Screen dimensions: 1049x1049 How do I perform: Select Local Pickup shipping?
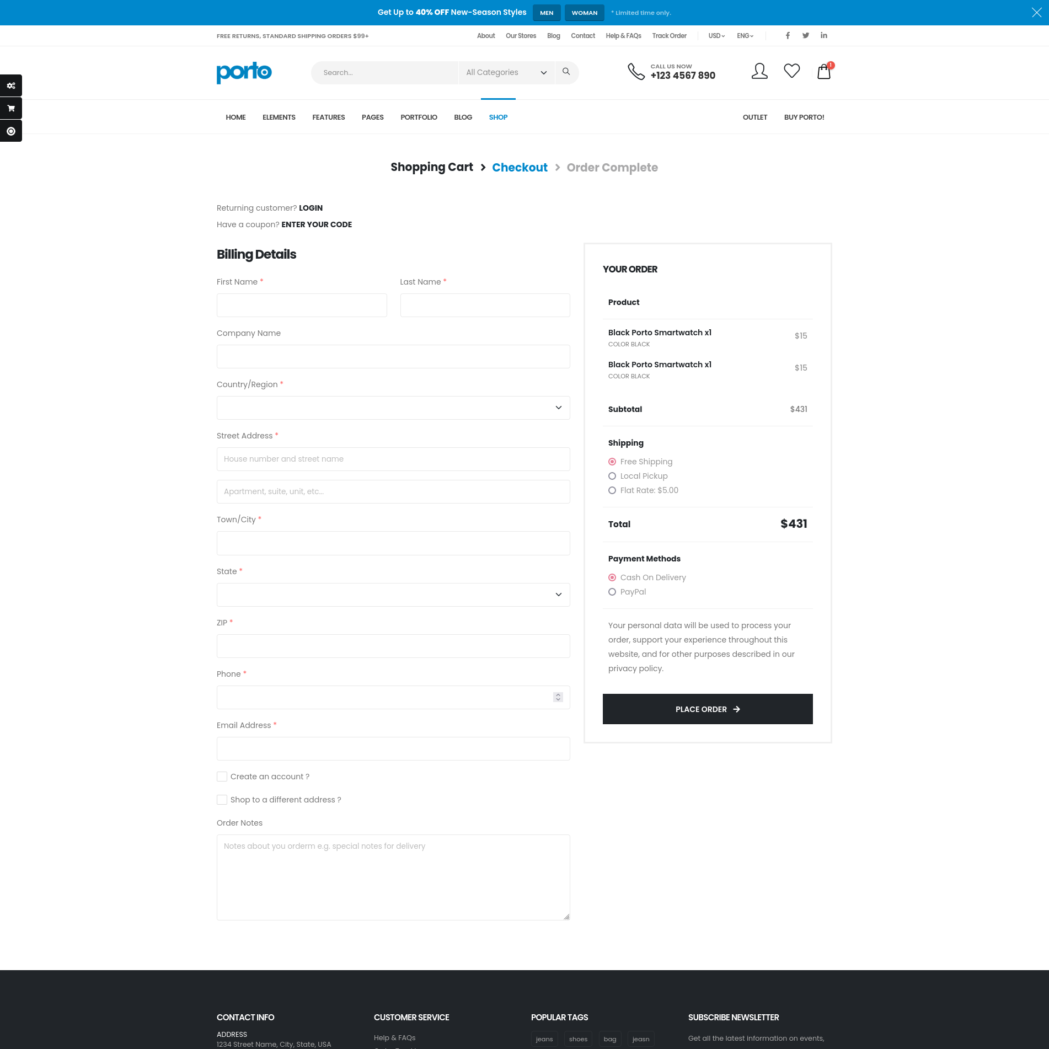click(612, 476)
